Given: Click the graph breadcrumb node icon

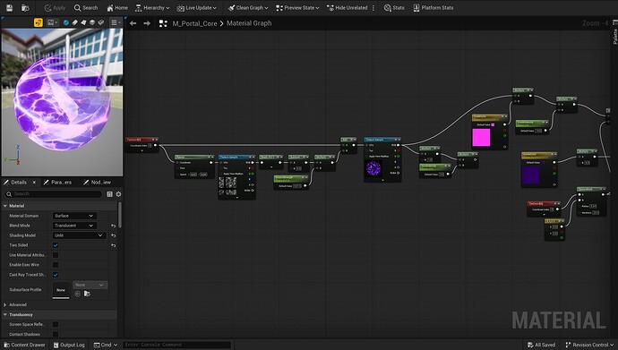Looking at the screenshot, I should click(163, 23).
